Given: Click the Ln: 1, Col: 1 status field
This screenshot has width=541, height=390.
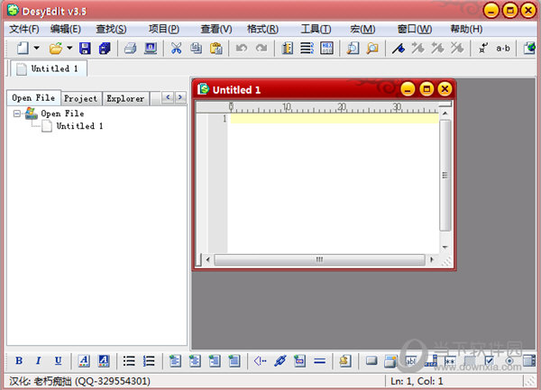Looking at the screenshot, I should click(x=417, y=381).
